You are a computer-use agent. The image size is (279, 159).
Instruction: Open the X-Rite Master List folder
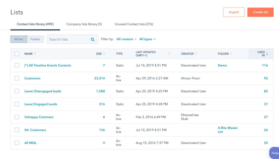(x=228, y=130)
